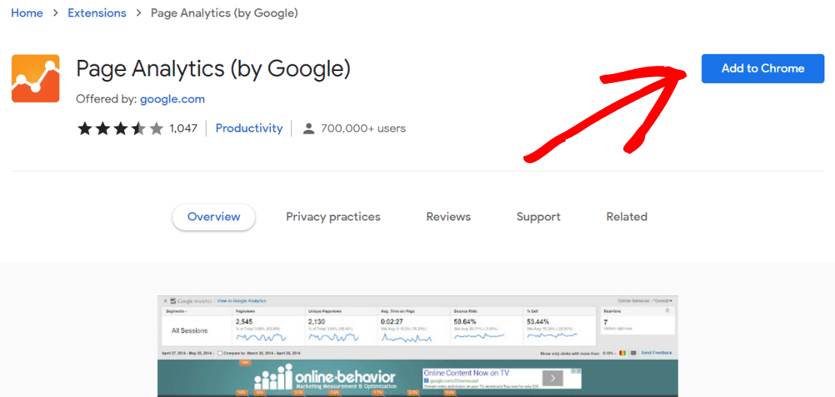Click the star rating icons
This screenshot has width=835, height=397.
click(x=120, y=129)
